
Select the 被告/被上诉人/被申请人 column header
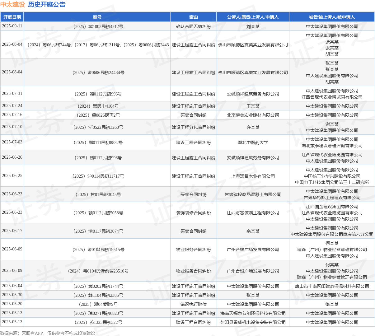coord(332,17)
